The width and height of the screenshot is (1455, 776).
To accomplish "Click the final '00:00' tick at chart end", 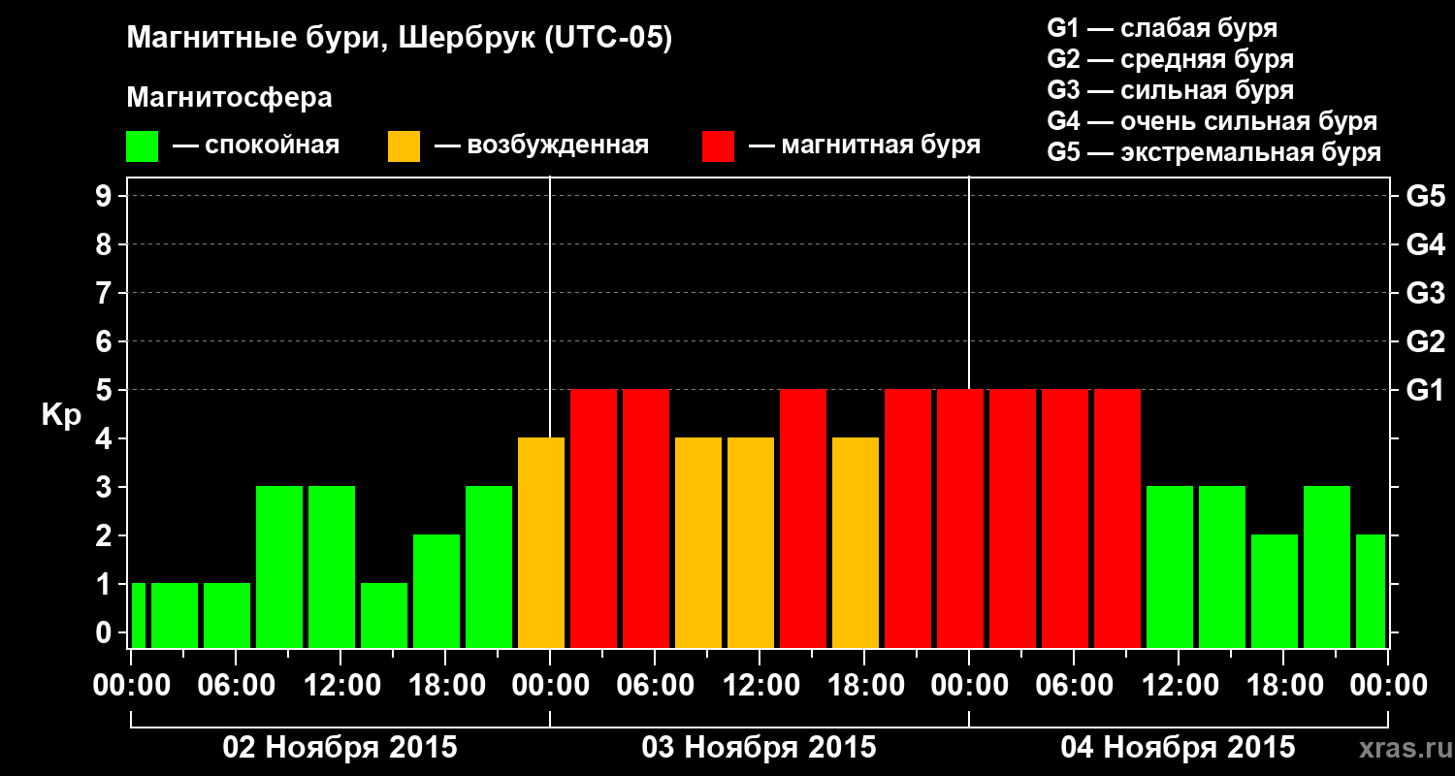I will (1388, 686).
